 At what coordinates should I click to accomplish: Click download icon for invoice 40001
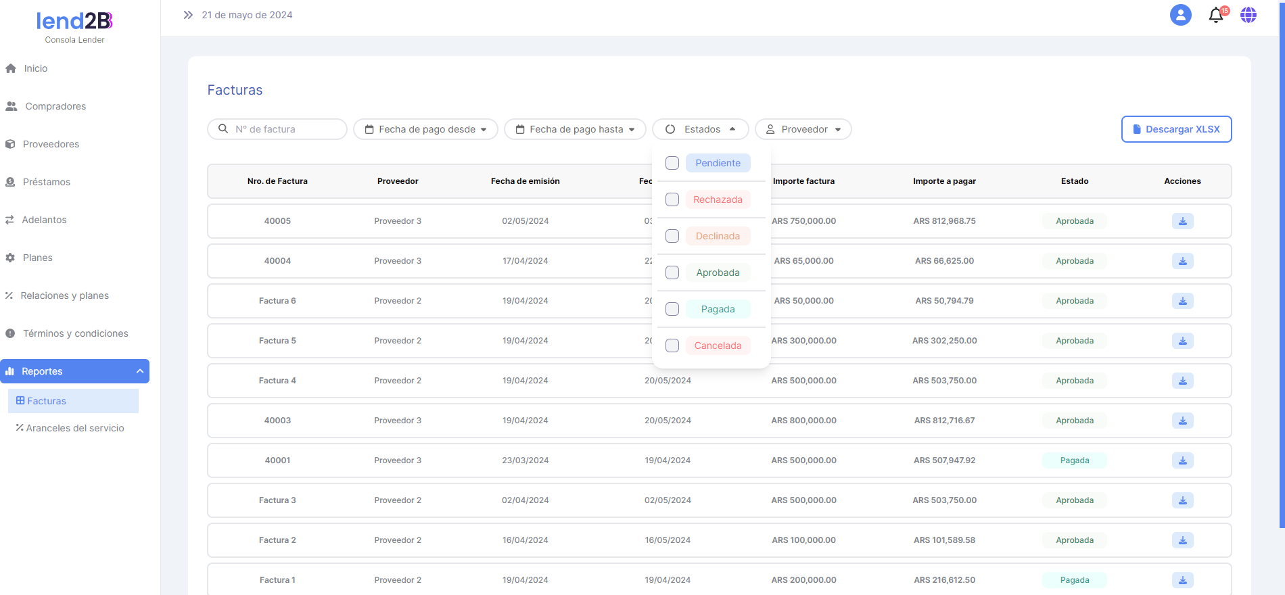pyautogui.click(x=1182, y=460)
